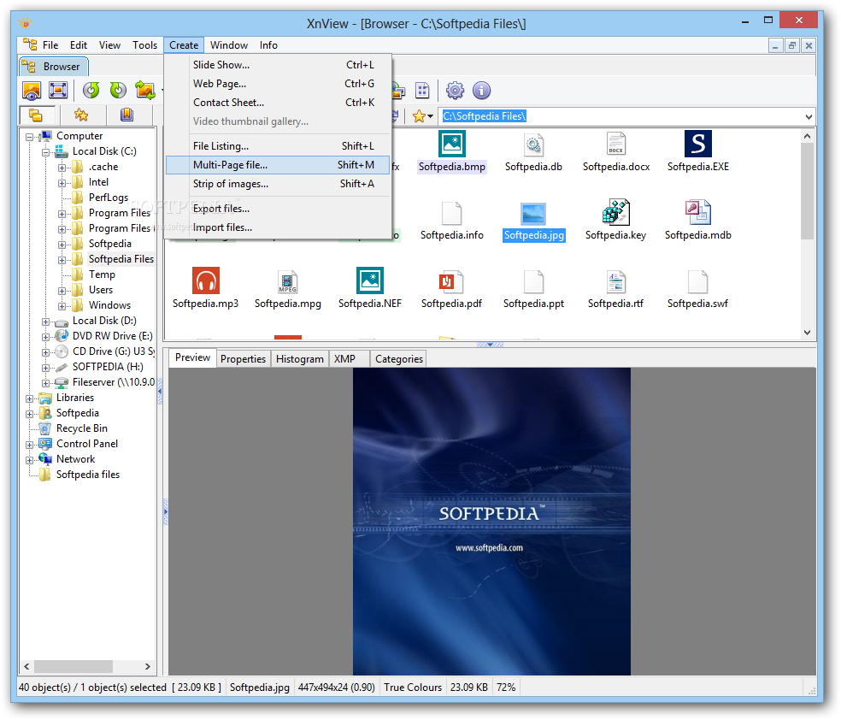This screenshot has height=720, width=841.
Task: Open the Window menu
Action: (x=229, y=45)
